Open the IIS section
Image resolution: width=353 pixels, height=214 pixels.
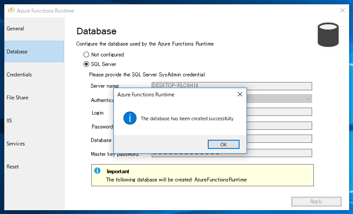click(x=34, y=121)
